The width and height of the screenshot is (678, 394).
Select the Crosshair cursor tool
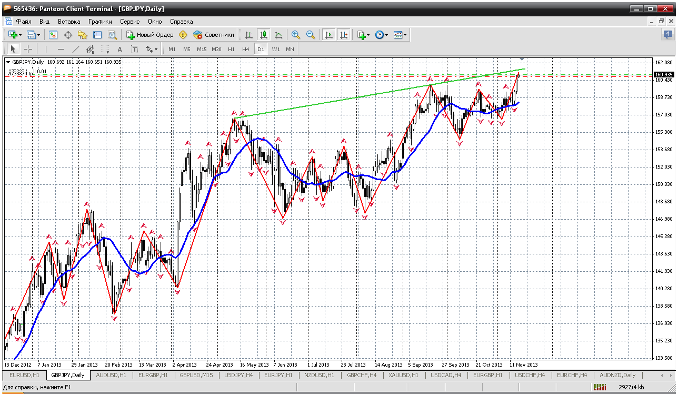tap(28, 49)
